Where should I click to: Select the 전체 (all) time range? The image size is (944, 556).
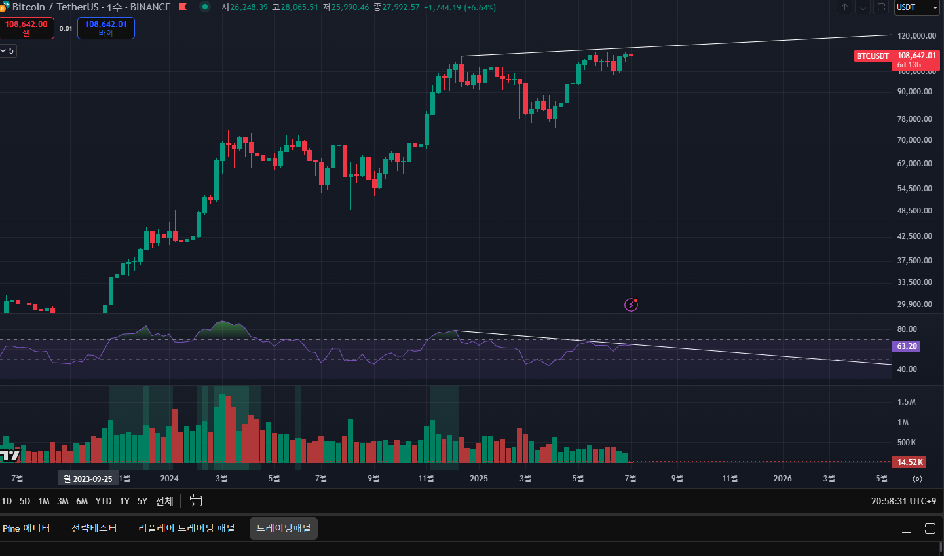pos(164,501)
